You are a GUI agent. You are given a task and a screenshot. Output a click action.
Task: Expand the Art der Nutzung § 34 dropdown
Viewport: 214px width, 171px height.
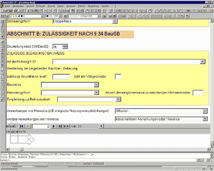pyautogui.click(x=203, y=62)
